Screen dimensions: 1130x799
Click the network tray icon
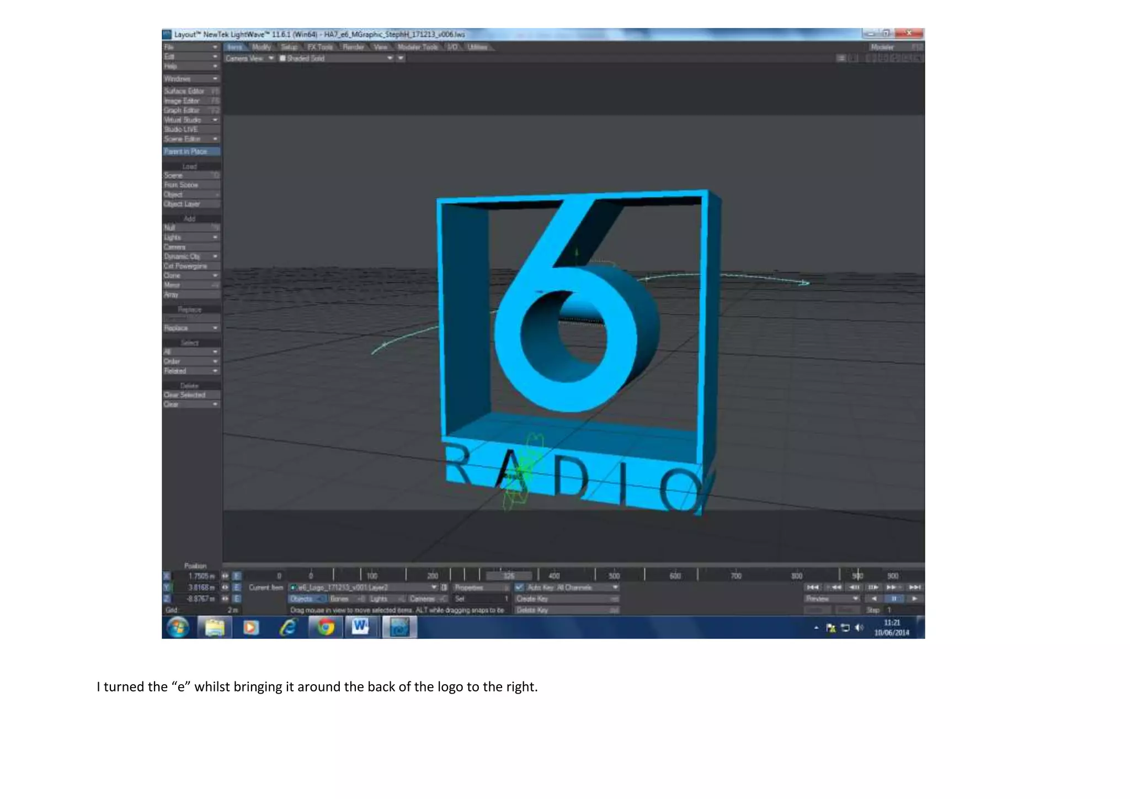[x=845, y=627]
